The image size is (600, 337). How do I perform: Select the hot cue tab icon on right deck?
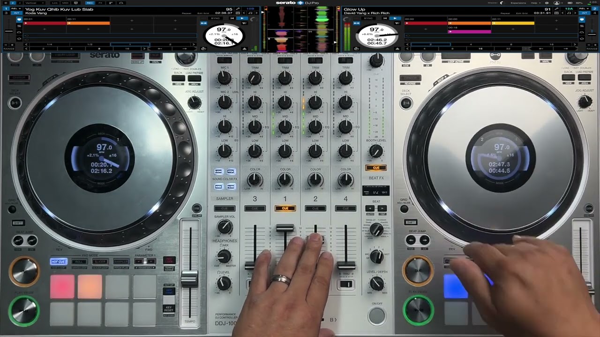[582, 19]
